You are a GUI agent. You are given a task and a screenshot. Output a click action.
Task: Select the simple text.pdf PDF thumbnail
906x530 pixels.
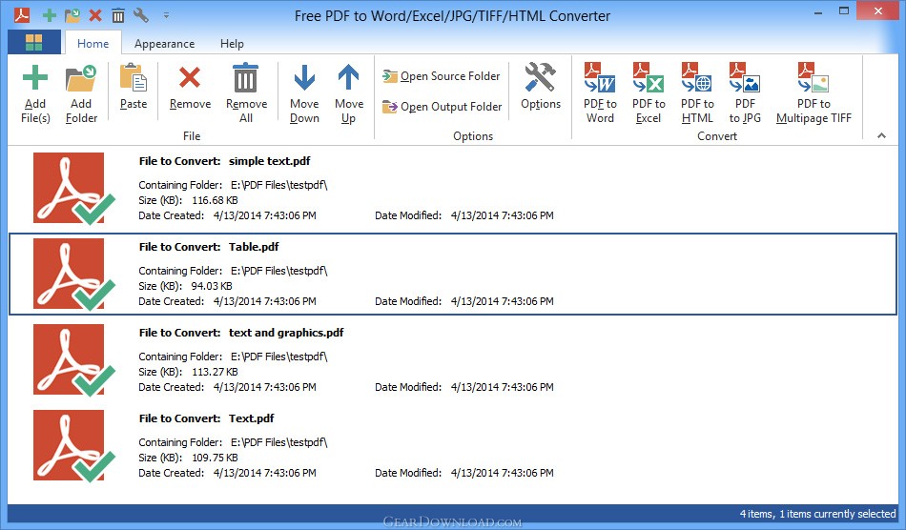point(74,188)
